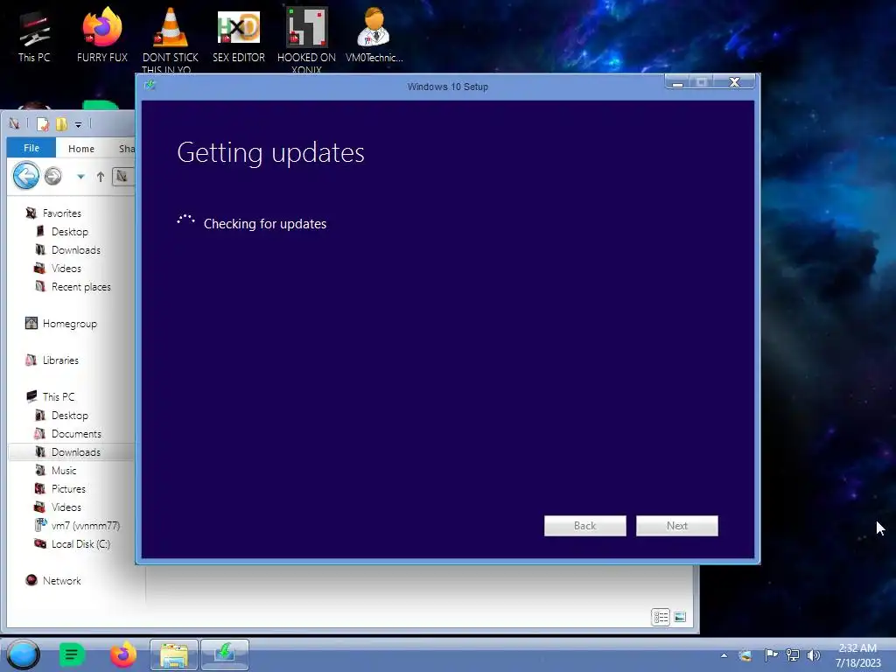Select Local Disk (C:) in the navigation pane

(x=80, y=544)
